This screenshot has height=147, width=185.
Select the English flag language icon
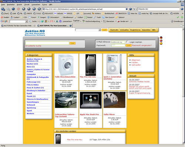161,41
